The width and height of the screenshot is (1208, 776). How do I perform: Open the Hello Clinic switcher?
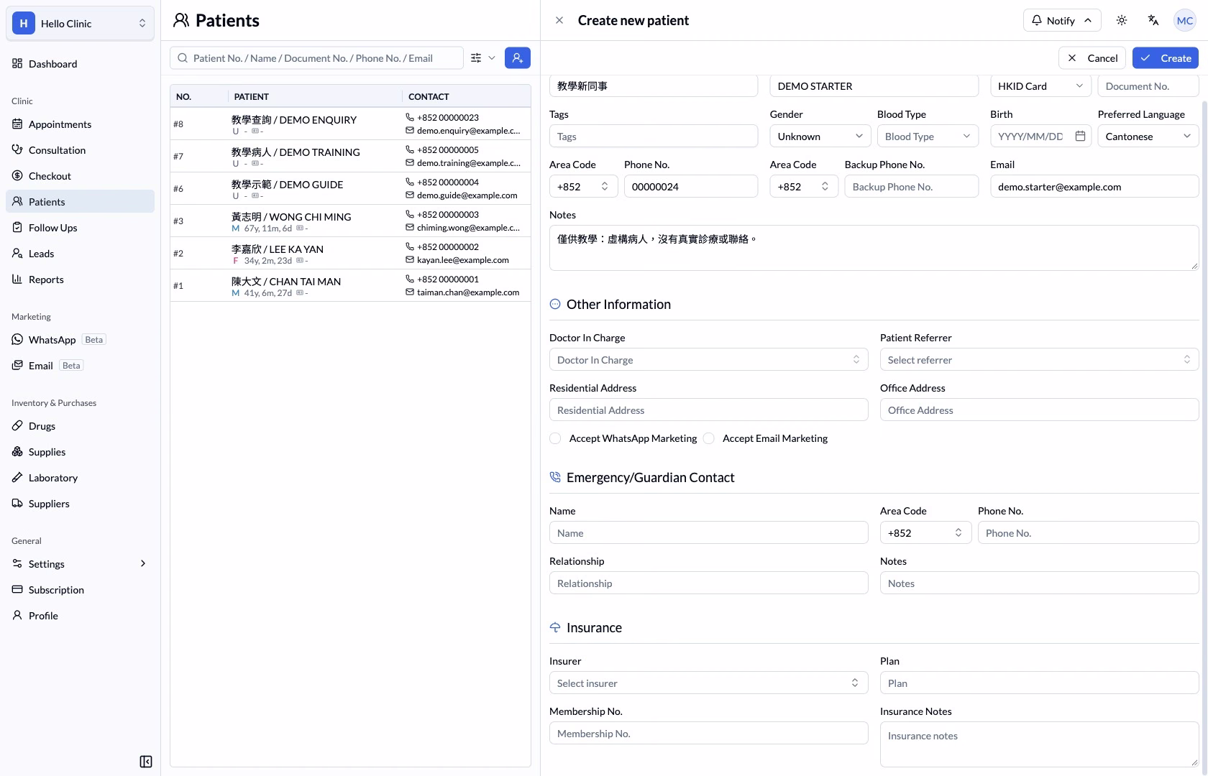tap(80, 23)
